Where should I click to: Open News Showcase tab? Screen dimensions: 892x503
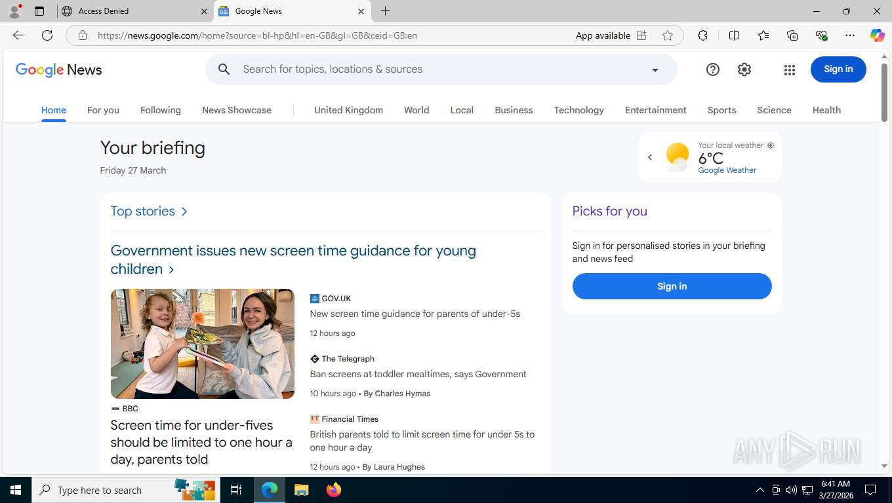click(x=237, y=110)
